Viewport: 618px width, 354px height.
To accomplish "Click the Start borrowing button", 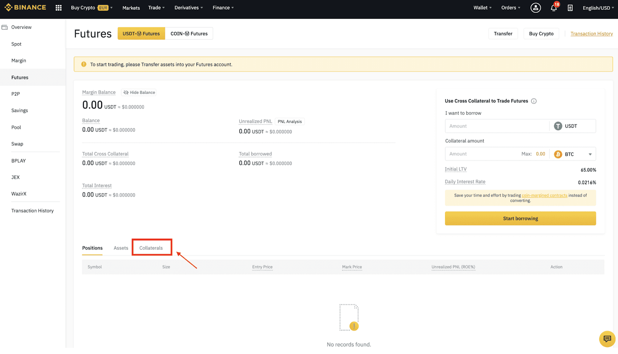I will 520,218.
